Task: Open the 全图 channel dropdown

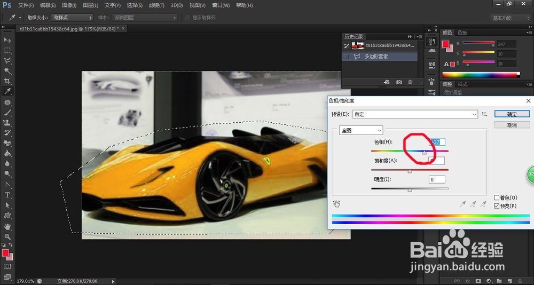Action: coord(361,130)
